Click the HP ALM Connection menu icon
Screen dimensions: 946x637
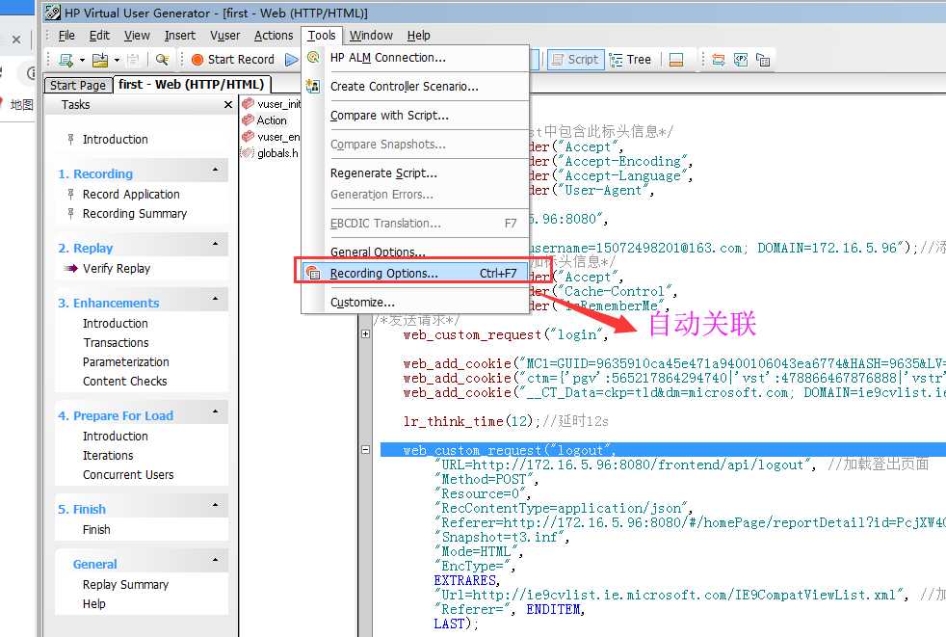click(x=312, y=58)
